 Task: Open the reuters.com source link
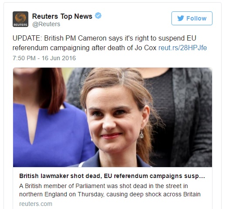click(36, 204)
